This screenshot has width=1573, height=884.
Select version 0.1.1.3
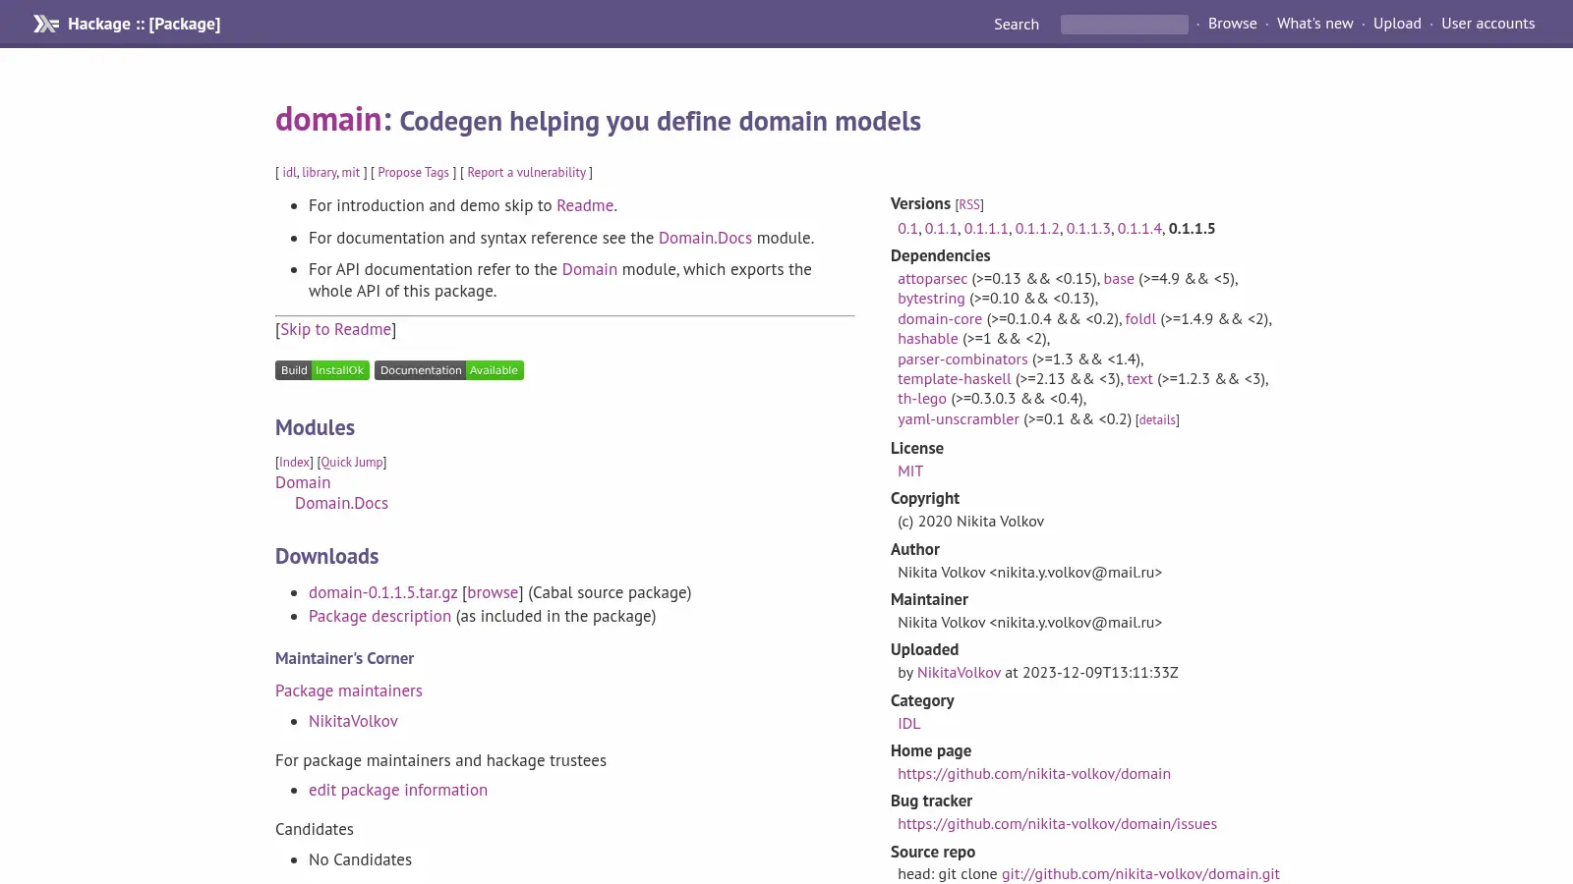click(1088, 229)
